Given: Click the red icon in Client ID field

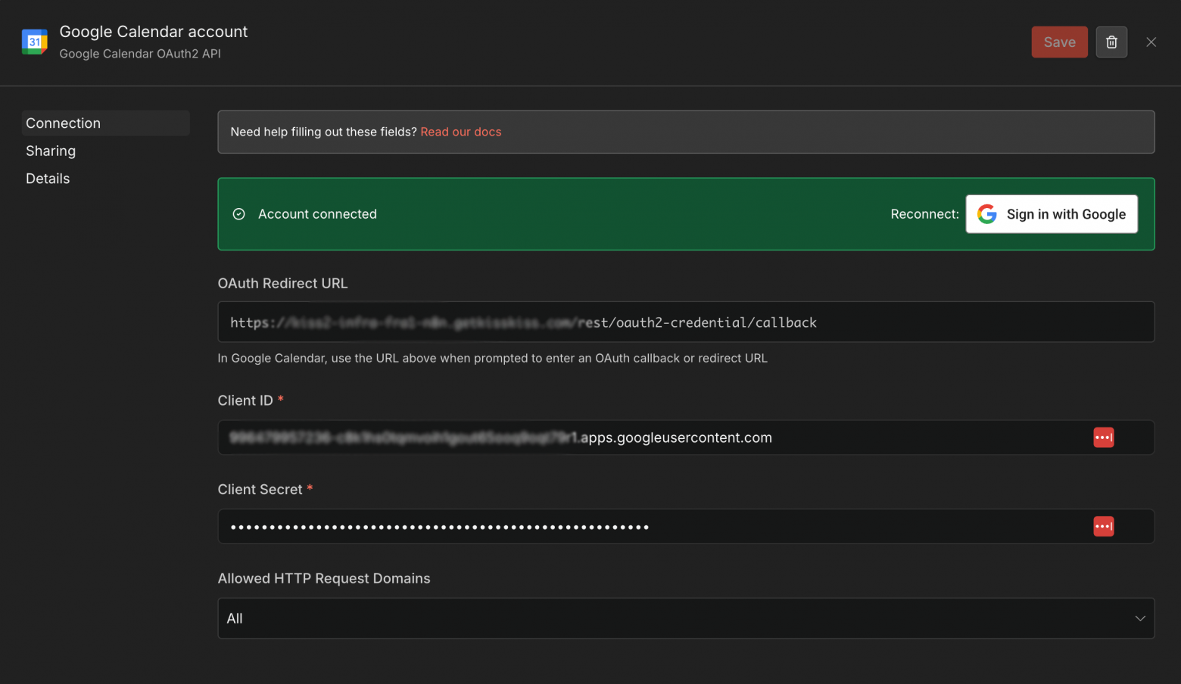Looking at the screenshot, I should coord(1103,437).
